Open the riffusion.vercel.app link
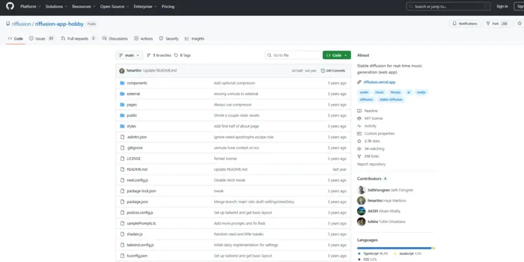Viewport: 524px width, 262px height. tap(379, 82)
